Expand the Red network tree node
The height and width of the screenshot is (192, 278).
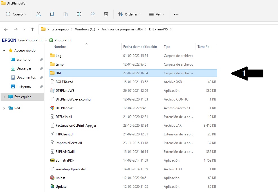(4, 108)
